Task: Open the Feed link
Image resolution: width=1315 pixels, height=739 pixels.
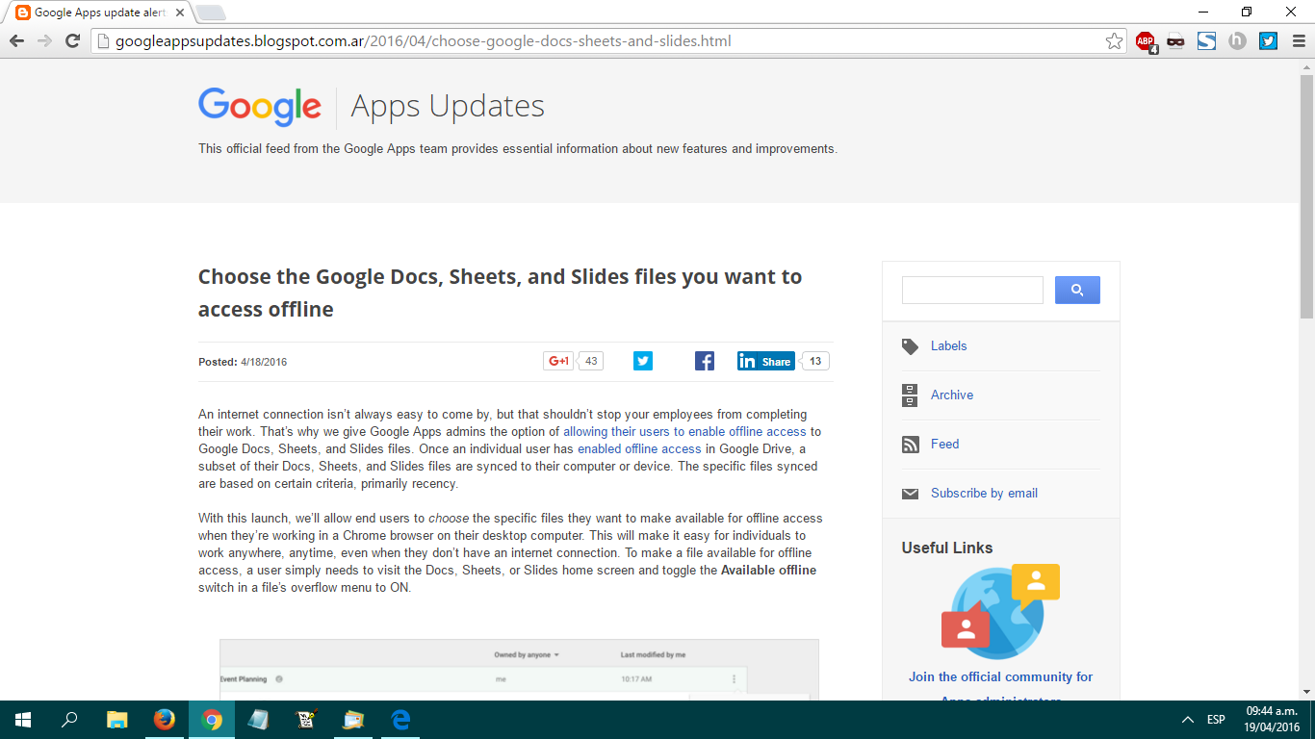Action: (944, 444)
